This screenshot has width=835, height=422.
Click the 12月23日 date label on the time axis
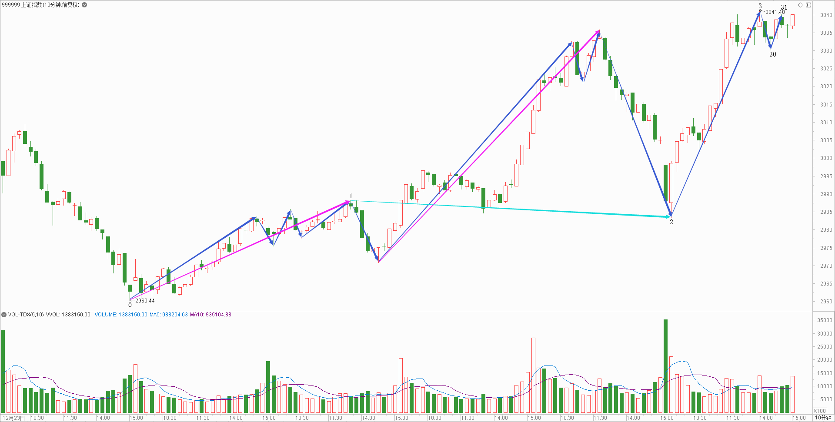coord(14,418)
